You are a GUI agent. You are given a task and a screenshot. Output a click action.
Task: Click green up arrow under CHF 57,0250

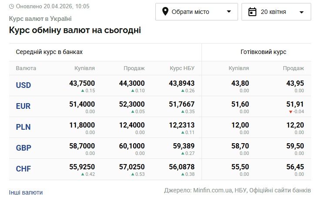click(132, 175)
